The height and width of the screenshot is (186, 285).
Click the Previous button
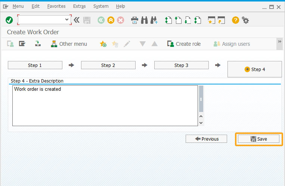[x=206, y=139]
